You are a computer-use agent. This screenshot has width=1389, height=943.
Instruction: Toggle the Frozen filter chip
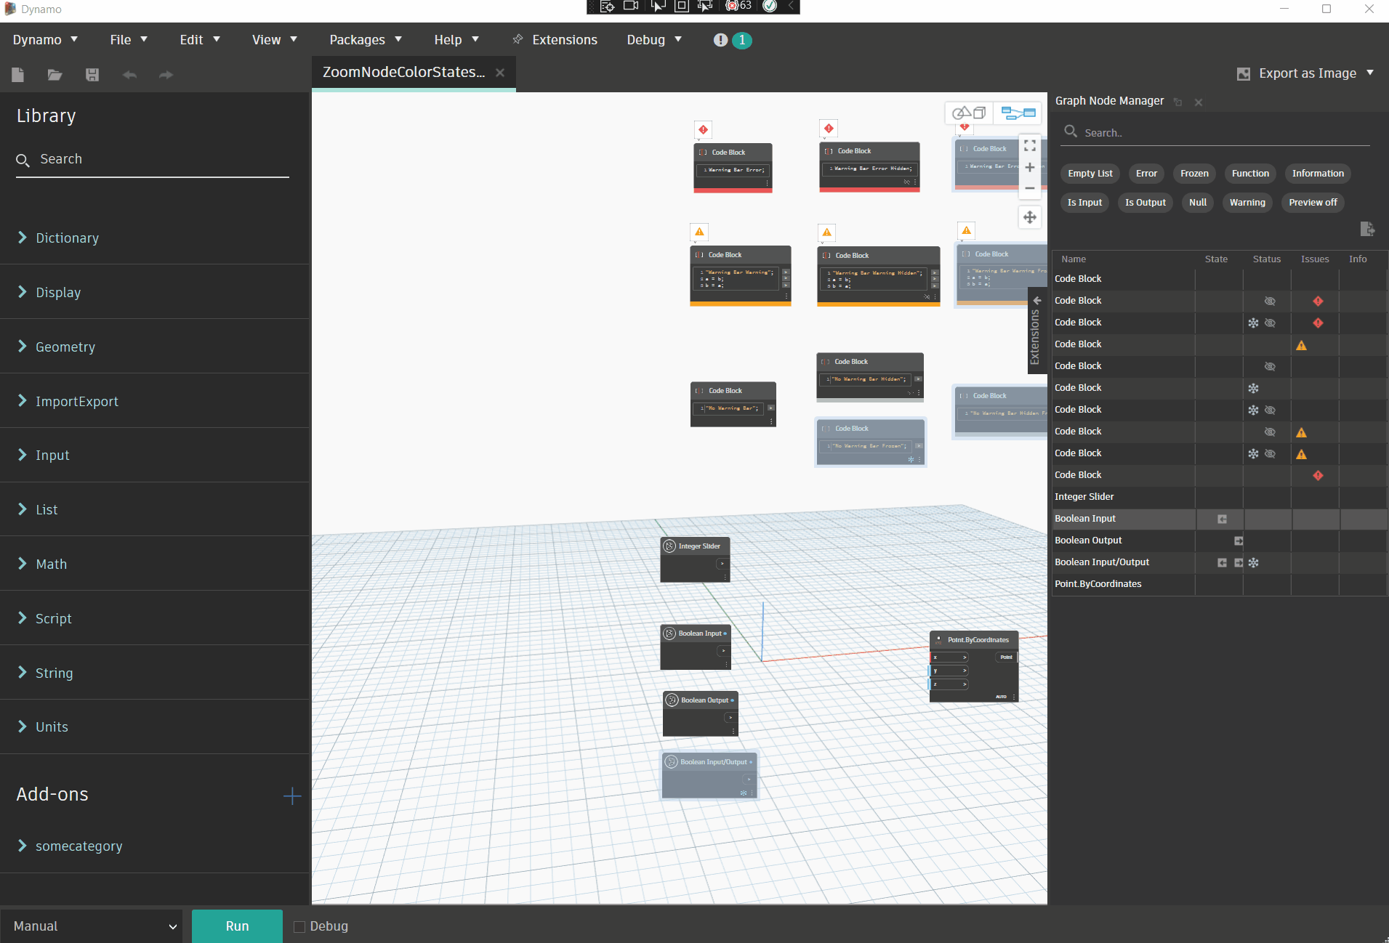click(x=1194, y=174)
